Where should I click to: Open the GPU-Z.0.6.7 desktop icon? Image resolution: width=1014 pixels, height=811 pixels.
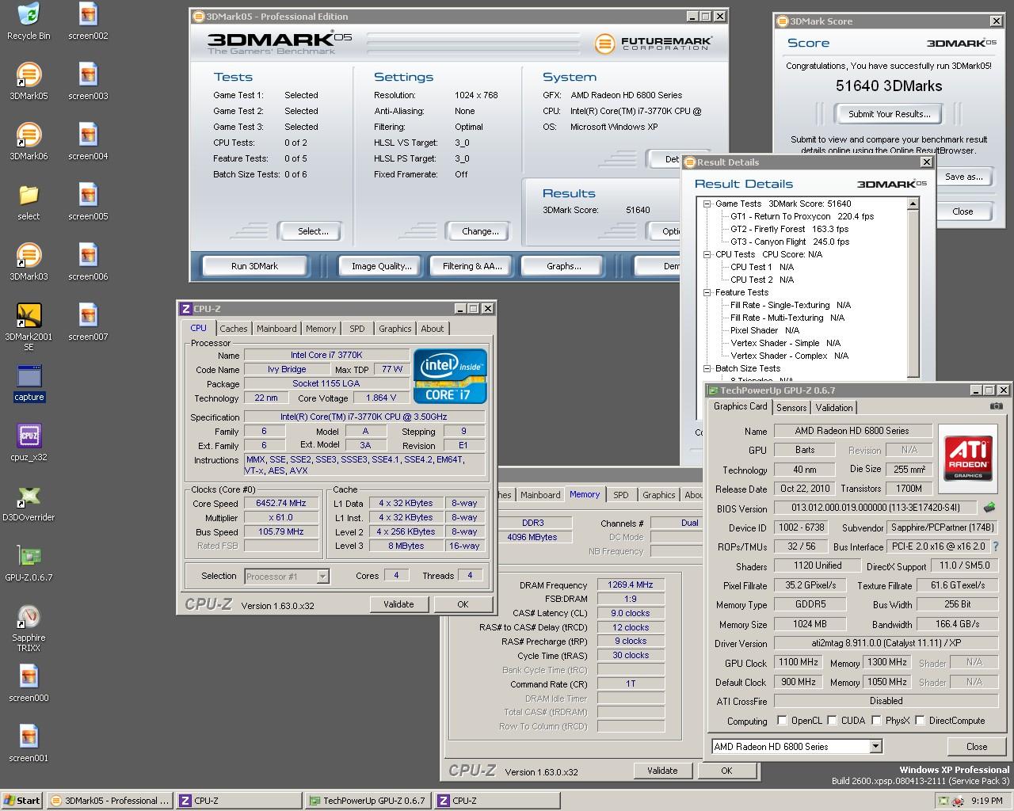(29, 563)
